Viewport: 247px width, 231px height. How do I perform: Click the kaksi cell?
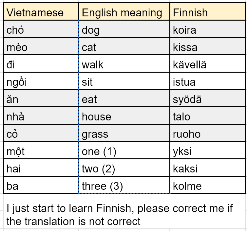207,168
